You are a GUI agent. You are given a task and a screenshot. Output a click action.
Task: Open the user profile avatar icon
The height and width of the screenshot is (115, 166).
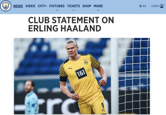162,6
